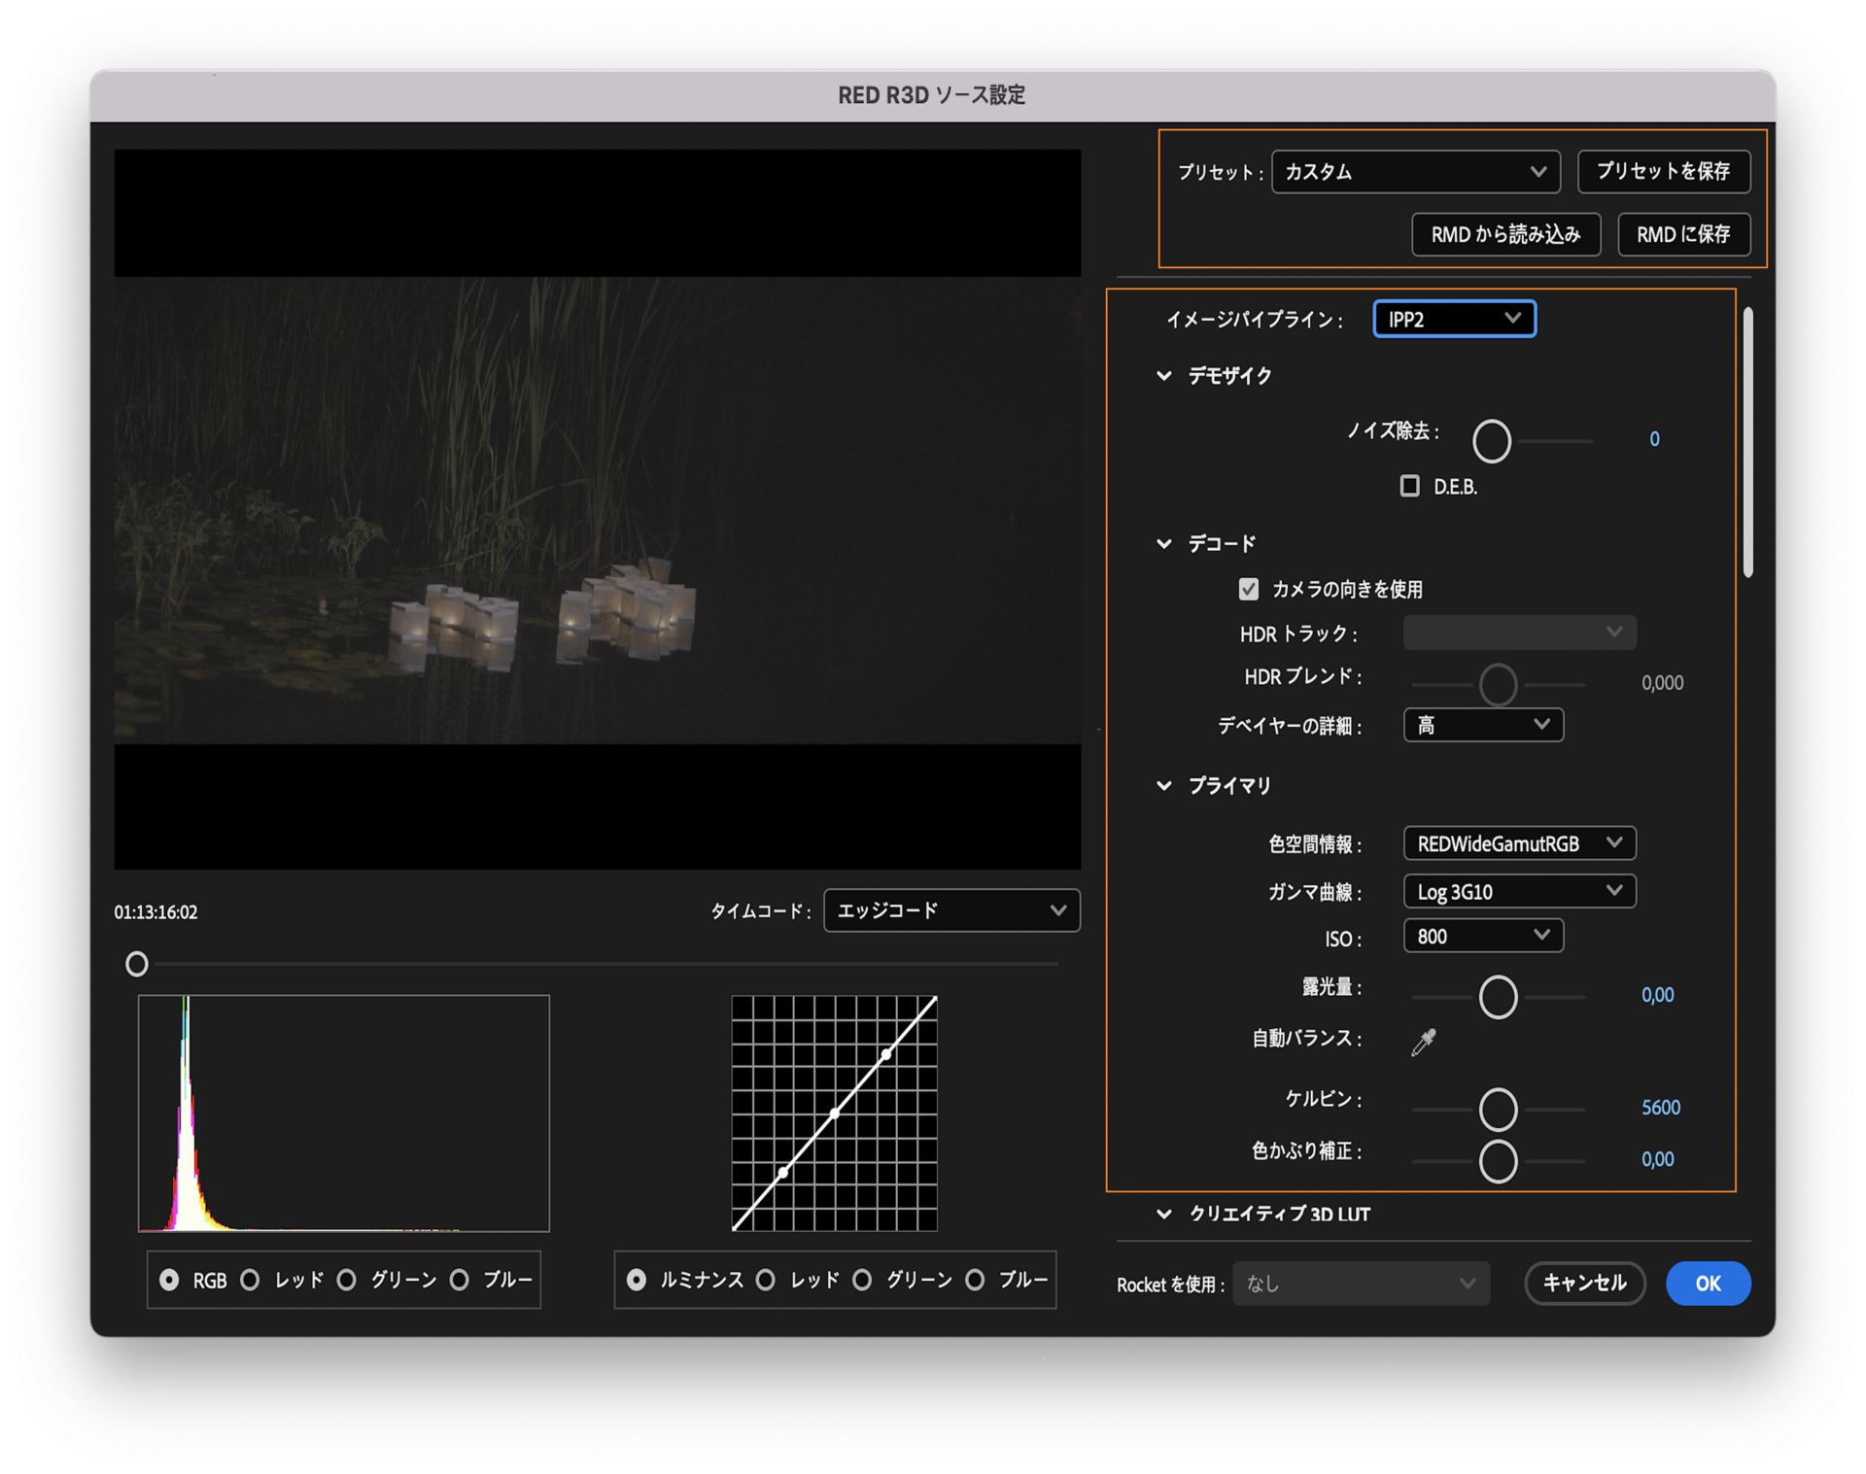Click the ケルビン slider handle
Image resolution: width=1866 pixels, height=1474 pixels.
pyautogui.click(x=1498, y=1109)
